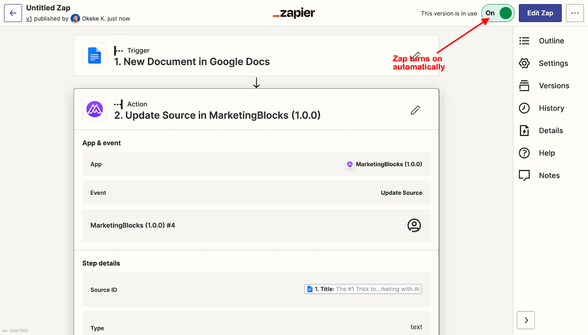Collapse the Update Source in MarketingBlocks step header
The width and height of the screenshot is (588, 335).
coord(257,109)
